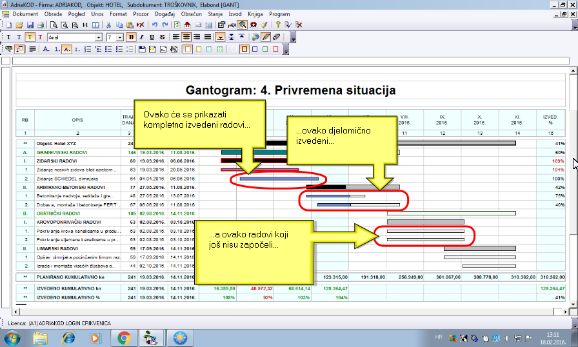Open Windows Explorer folder in taskbar
Viewport: 578px width, 347px height.
click(x=41, y=338)
